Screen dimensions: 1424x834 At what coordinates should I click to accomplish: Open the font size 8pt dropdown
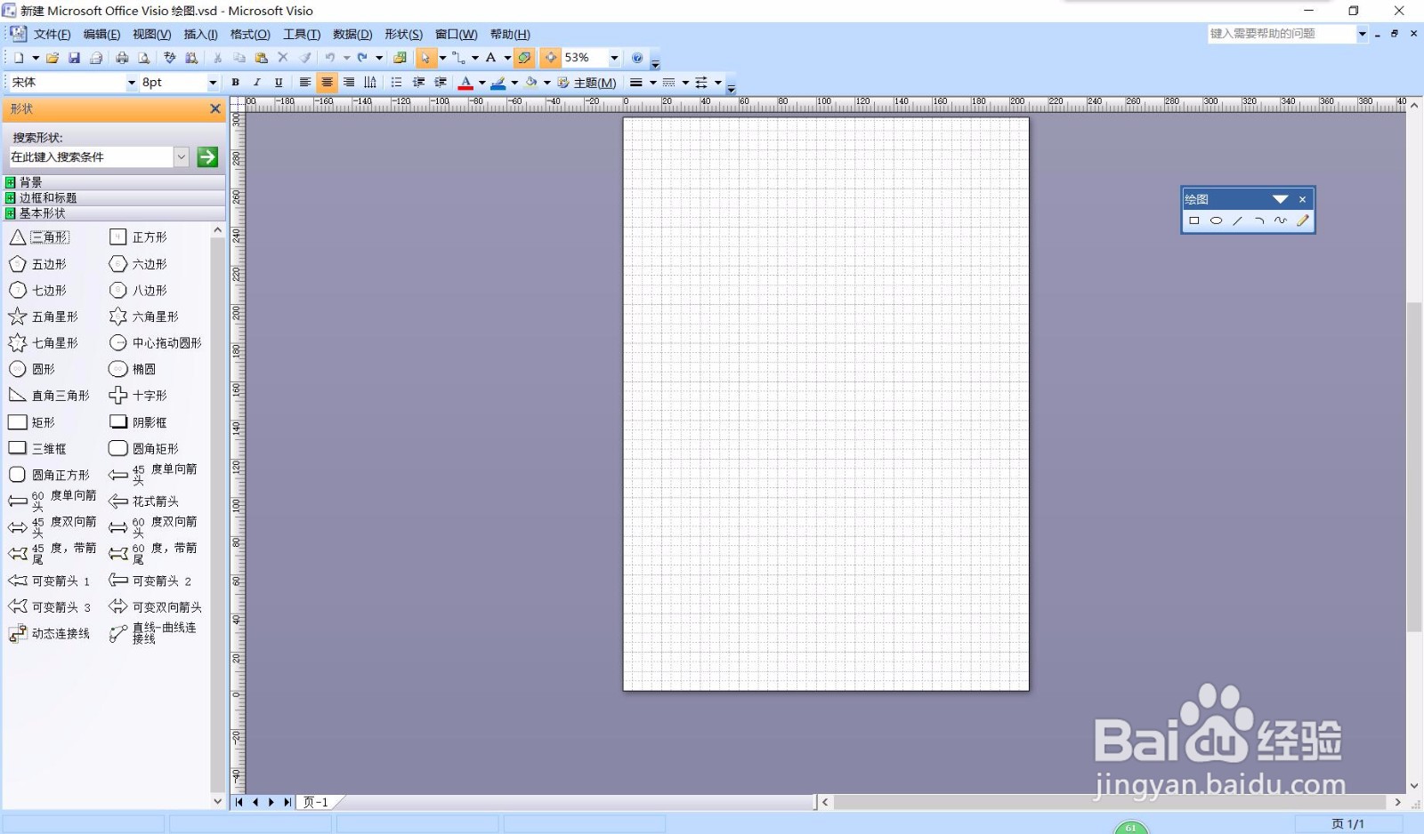tap(213, 83)
